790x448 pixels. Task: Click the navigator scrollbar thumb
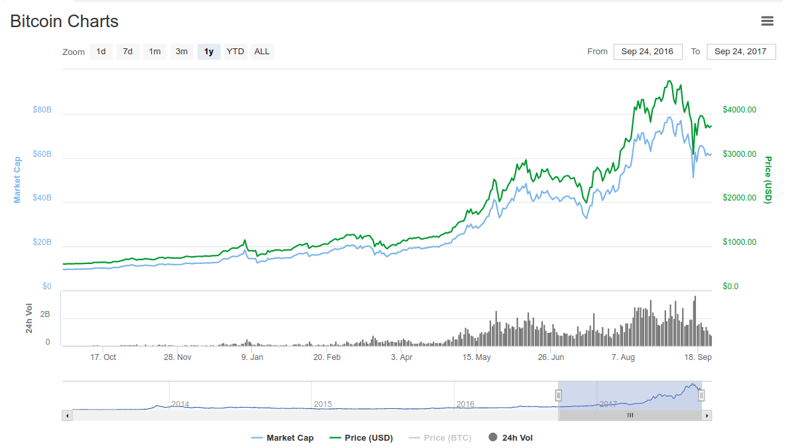click(x=630, y=416)
